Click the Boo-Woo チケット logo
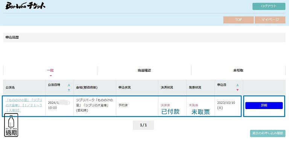This screenshot has height=141, width=289. [x=26, y=6]
